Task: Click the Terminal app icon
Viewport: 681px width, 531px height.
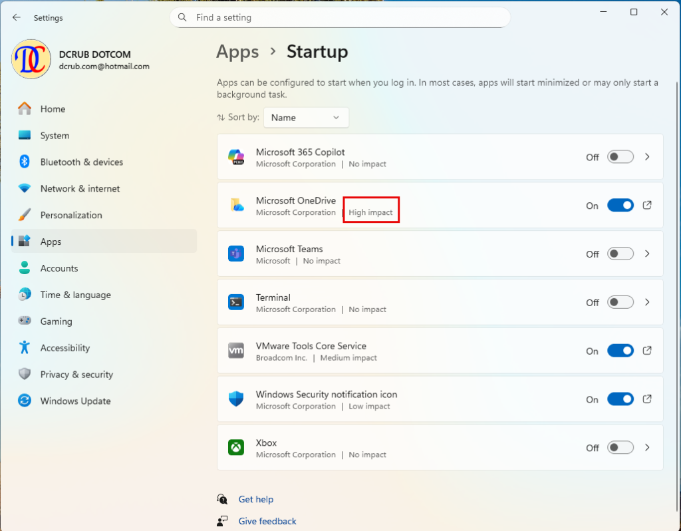Action: pyautogui.click(x=236, y=302)
